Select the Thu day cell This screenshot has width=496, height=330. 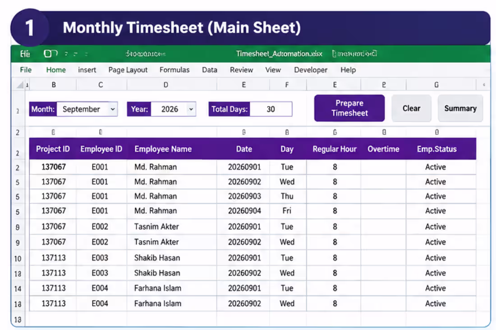click(288, 196)
